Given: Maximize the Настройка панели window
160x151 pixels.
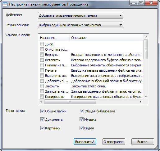Looking at the screenshot, I should [x=141, y=3].
